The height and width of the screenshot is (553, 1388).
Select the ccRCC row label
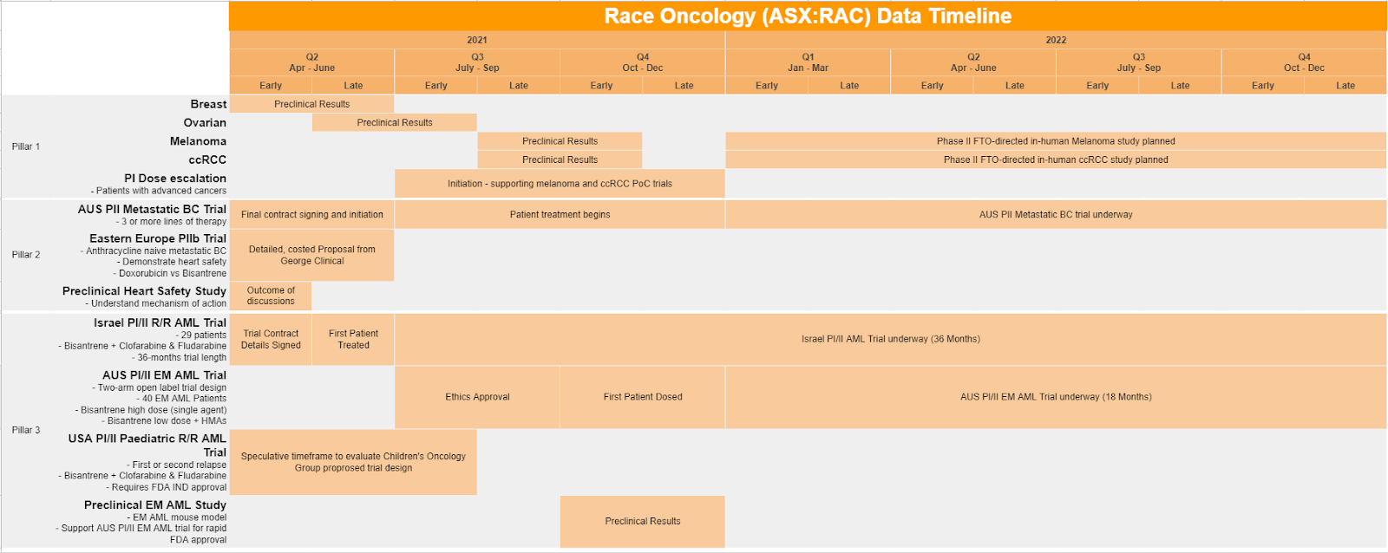tap(207, 159)
